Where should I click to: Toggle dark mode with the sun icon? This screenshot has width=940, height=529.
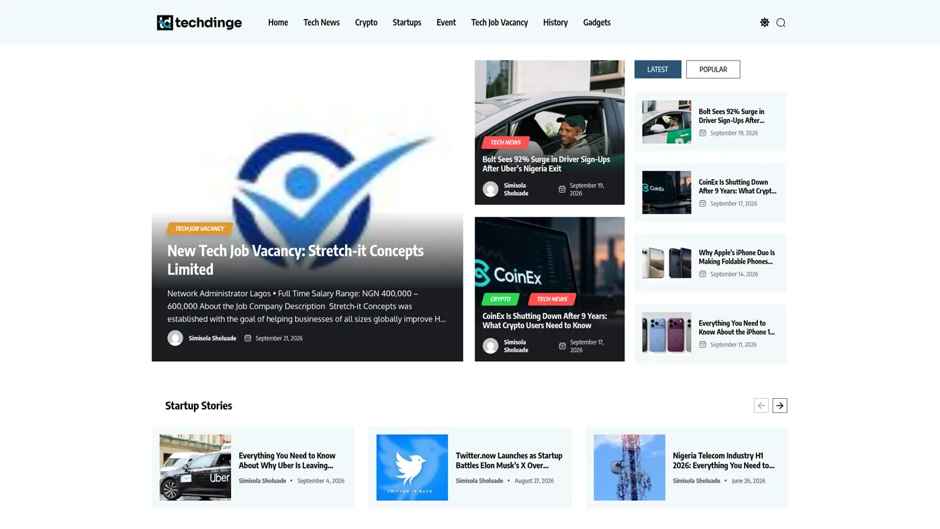point(764,22)
